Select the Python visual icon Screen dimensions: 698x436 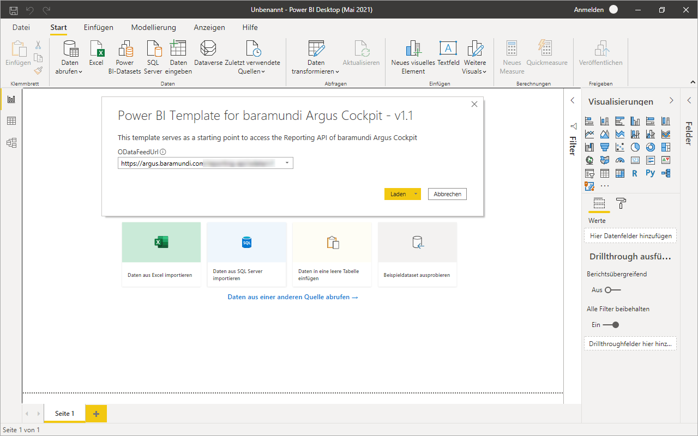coord(650,173)
